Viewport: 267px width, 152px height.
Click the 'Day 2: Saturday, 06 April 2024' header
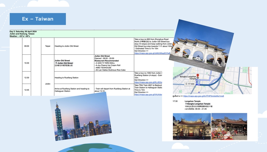click(x=23, y=32)
